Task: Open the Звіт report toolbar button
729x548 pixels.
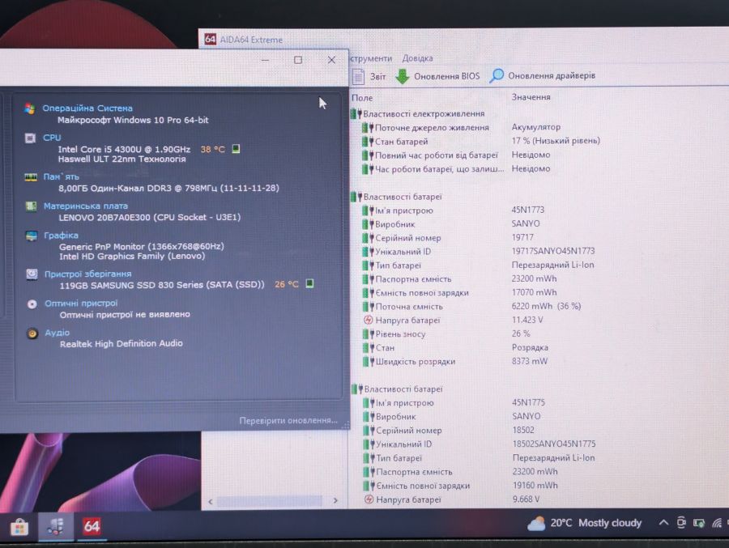Action: pos(369,76)
